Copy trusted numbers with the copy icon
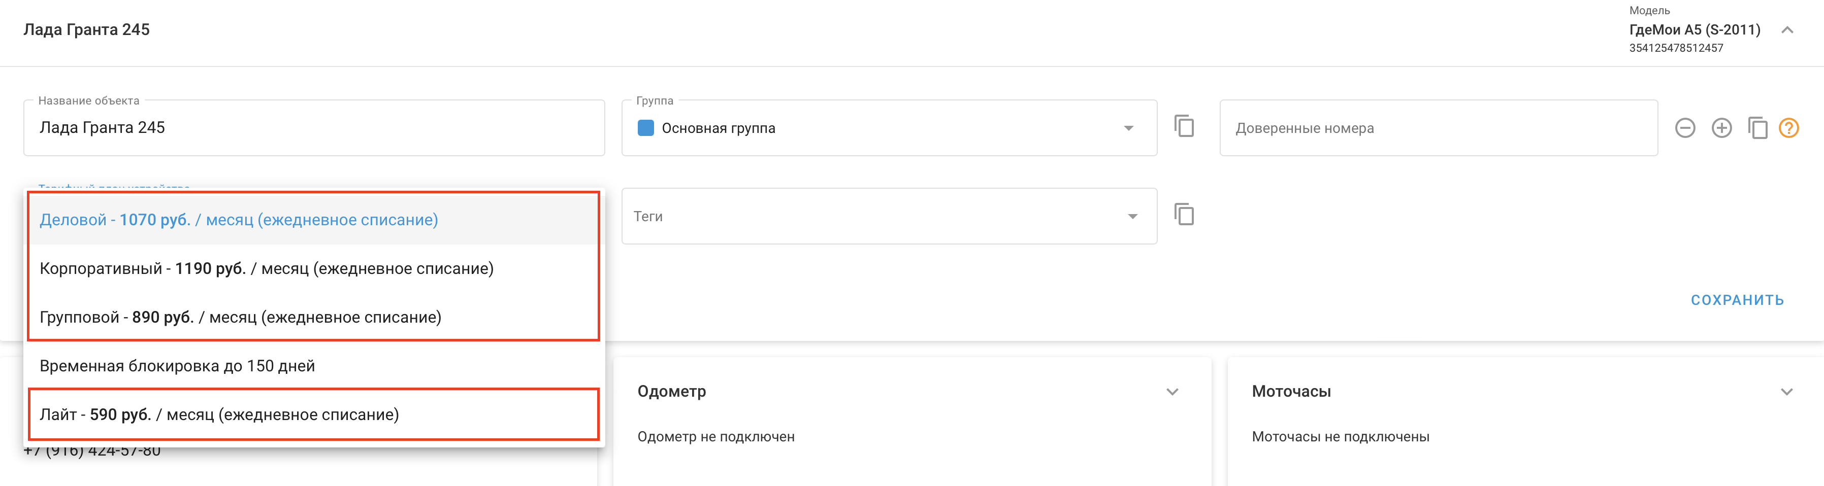1824x486 pixels. pos(1757,128)
